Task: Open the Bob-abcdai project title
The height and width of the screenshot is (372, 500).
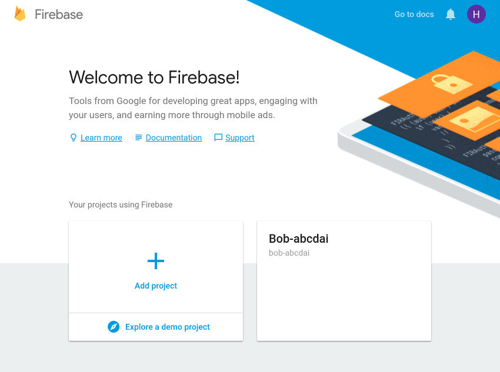Action: [298, 239]
